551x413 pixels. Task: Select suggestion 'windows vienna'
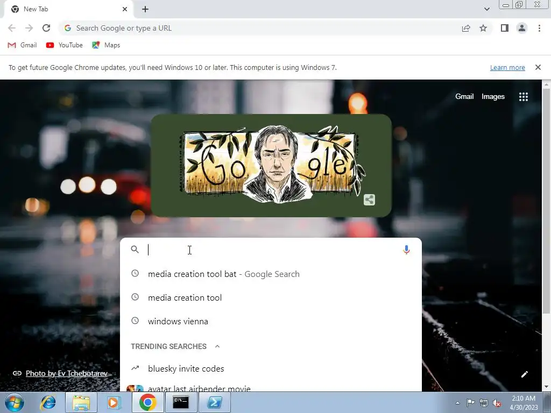[x=271, y=321]
